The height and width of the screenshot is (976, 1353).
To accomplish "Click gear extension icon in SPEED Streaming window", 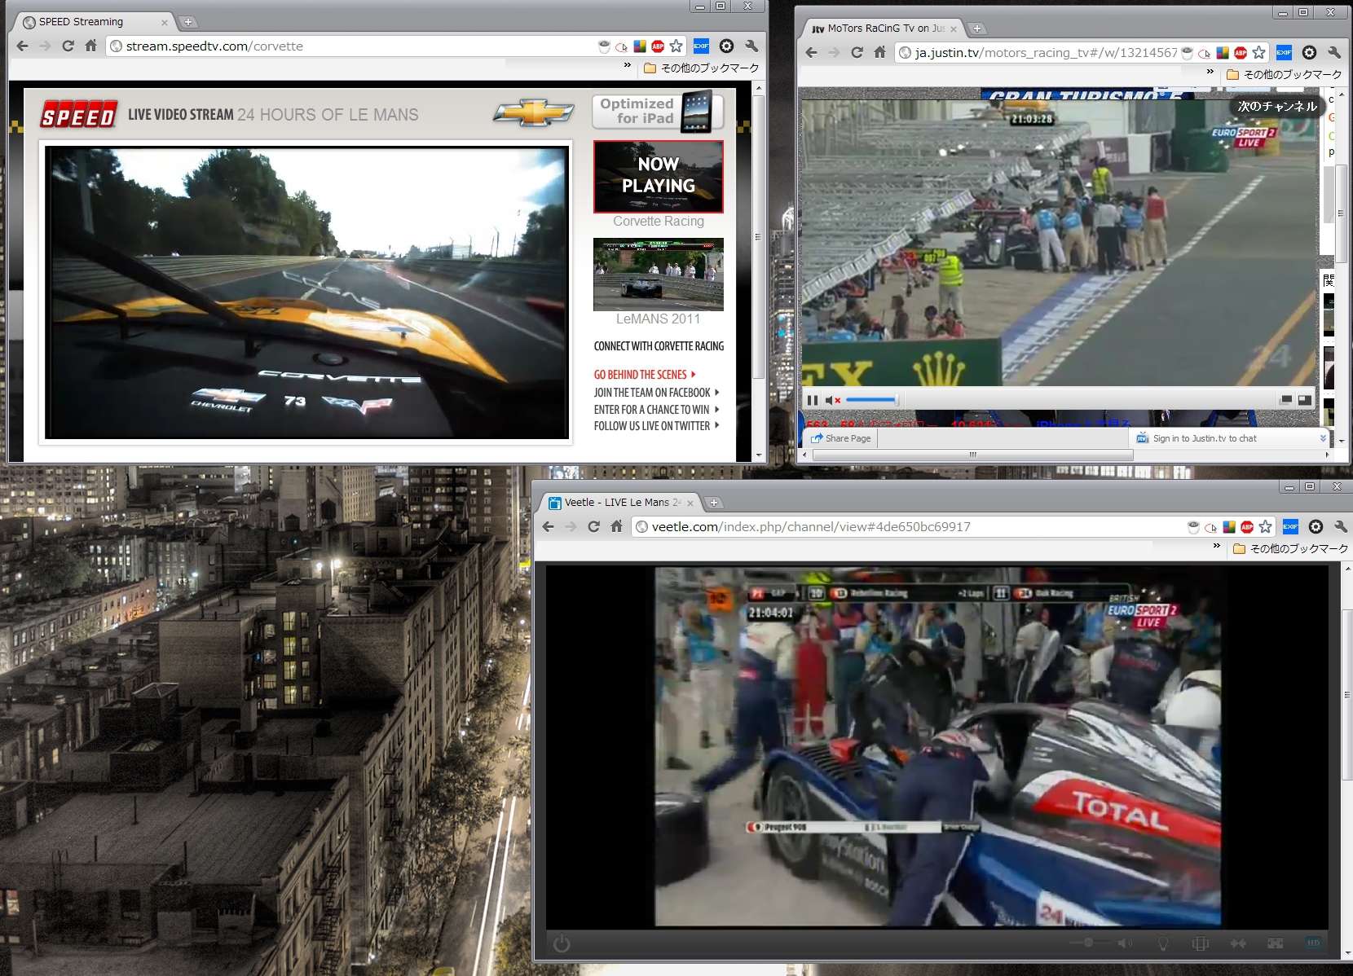I will point(727,46).
